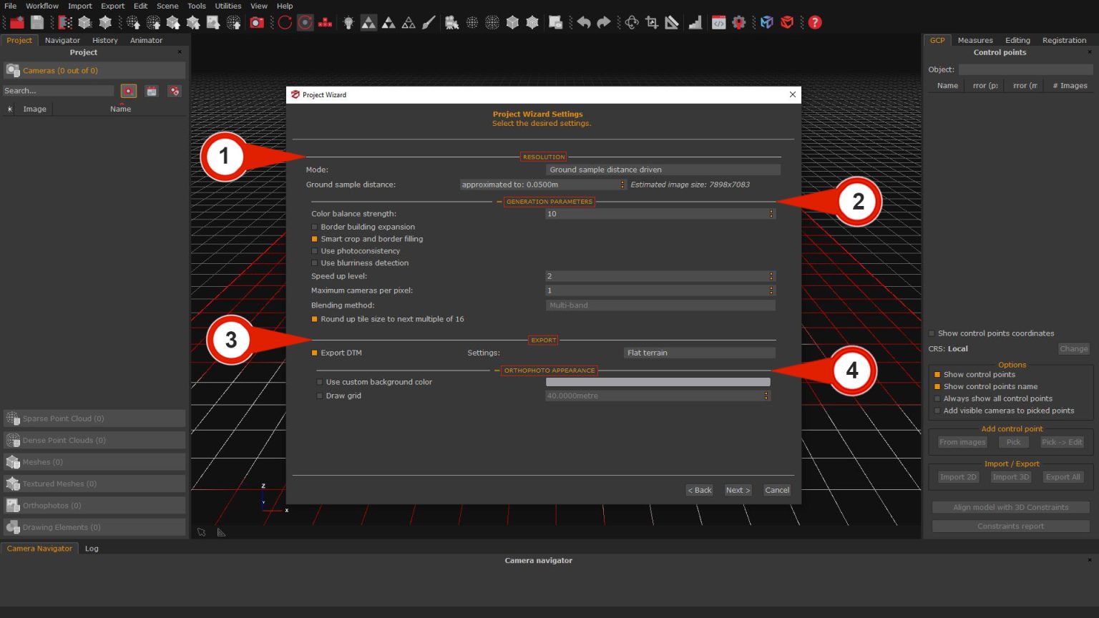
Task: Open the help icon on the toolbar
Action: tap(814, 22)
